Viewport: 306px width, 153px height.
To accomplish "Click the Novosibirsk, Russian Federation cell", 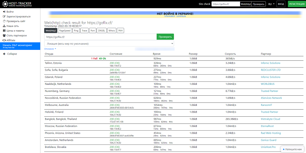I will 63,98.
